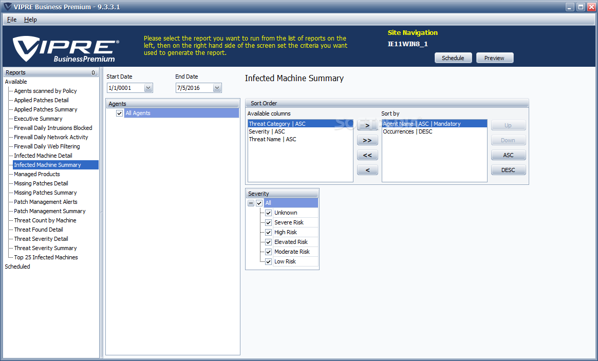Toggle the All severity checkbox

(259, 203)
